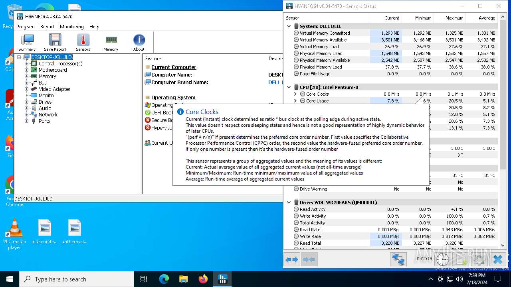Viewport: 511px width, 287px height.
Task: Click the taskbar search box
Action: pyautogui.click(x=77, y=279)
